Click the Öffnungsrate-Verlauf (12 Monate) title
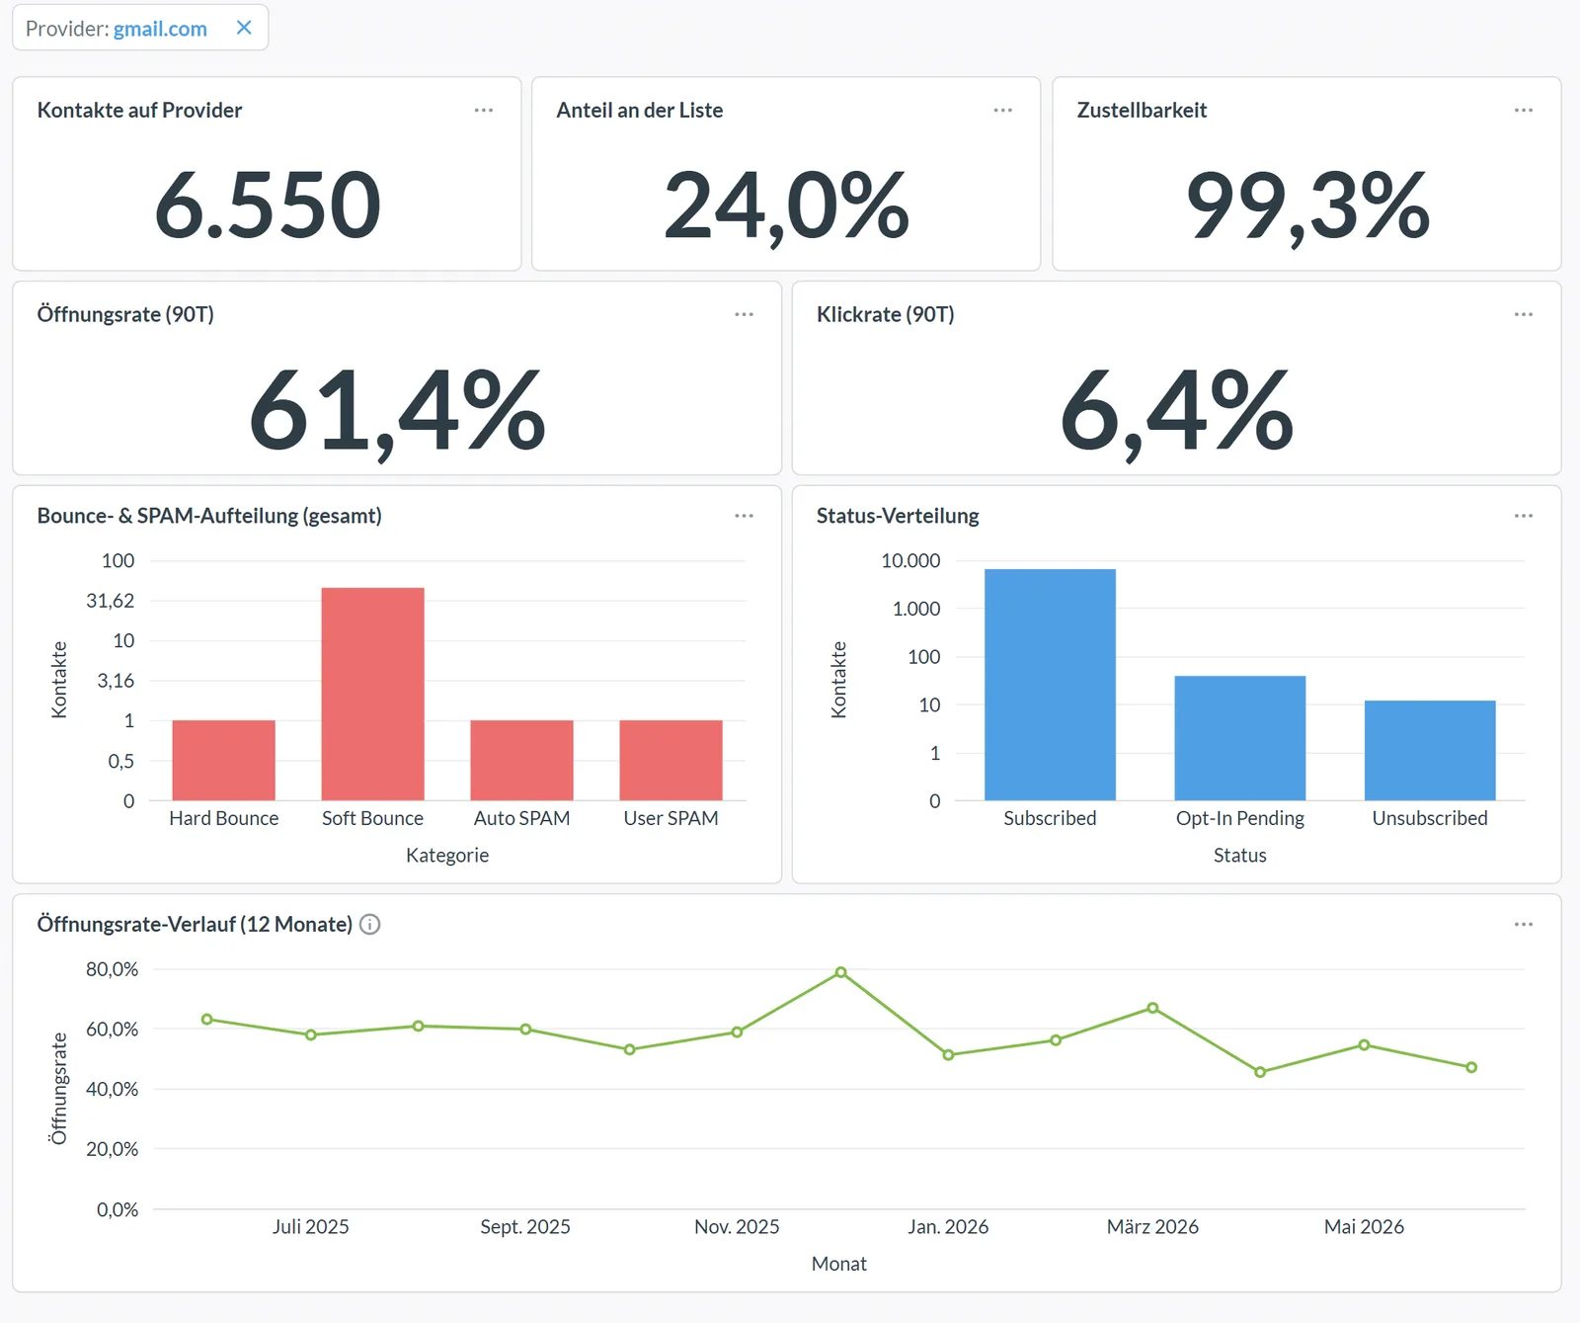The height and width of the screenshot is (1323, 1580). pos(195,924)
